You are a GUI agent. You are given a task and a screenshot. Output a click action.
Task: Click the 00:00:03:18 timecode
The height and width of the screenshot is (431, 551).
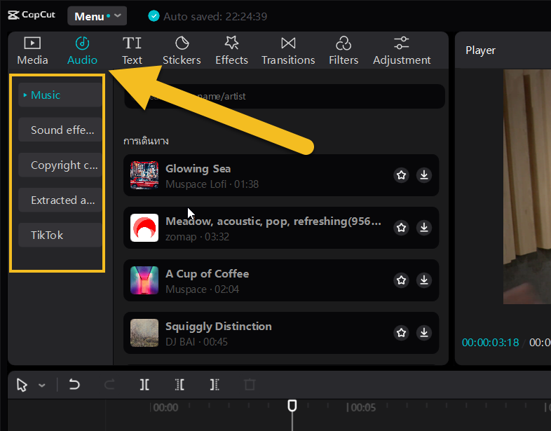coord(490,343)
